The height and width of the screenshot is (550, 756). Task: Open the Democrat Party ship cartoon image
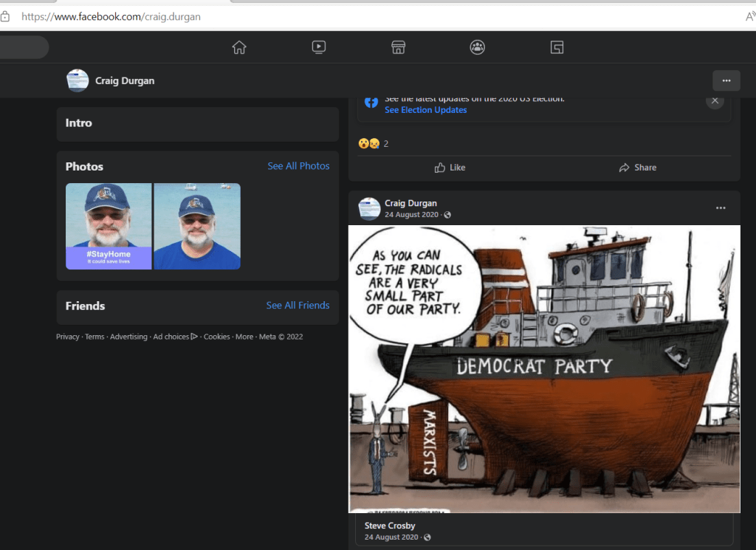pyautogui.click(x=544, y=368)
